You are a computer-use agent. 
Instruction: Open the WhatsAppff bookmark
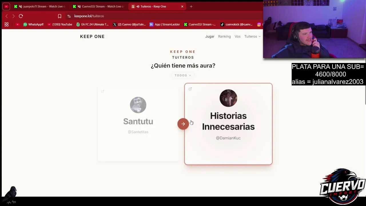pyautogui.click(x=33, y=24)
